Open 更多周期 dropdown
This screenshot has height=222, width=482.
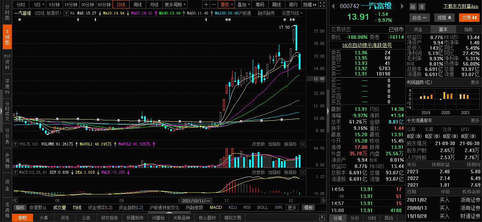(175, 5)
